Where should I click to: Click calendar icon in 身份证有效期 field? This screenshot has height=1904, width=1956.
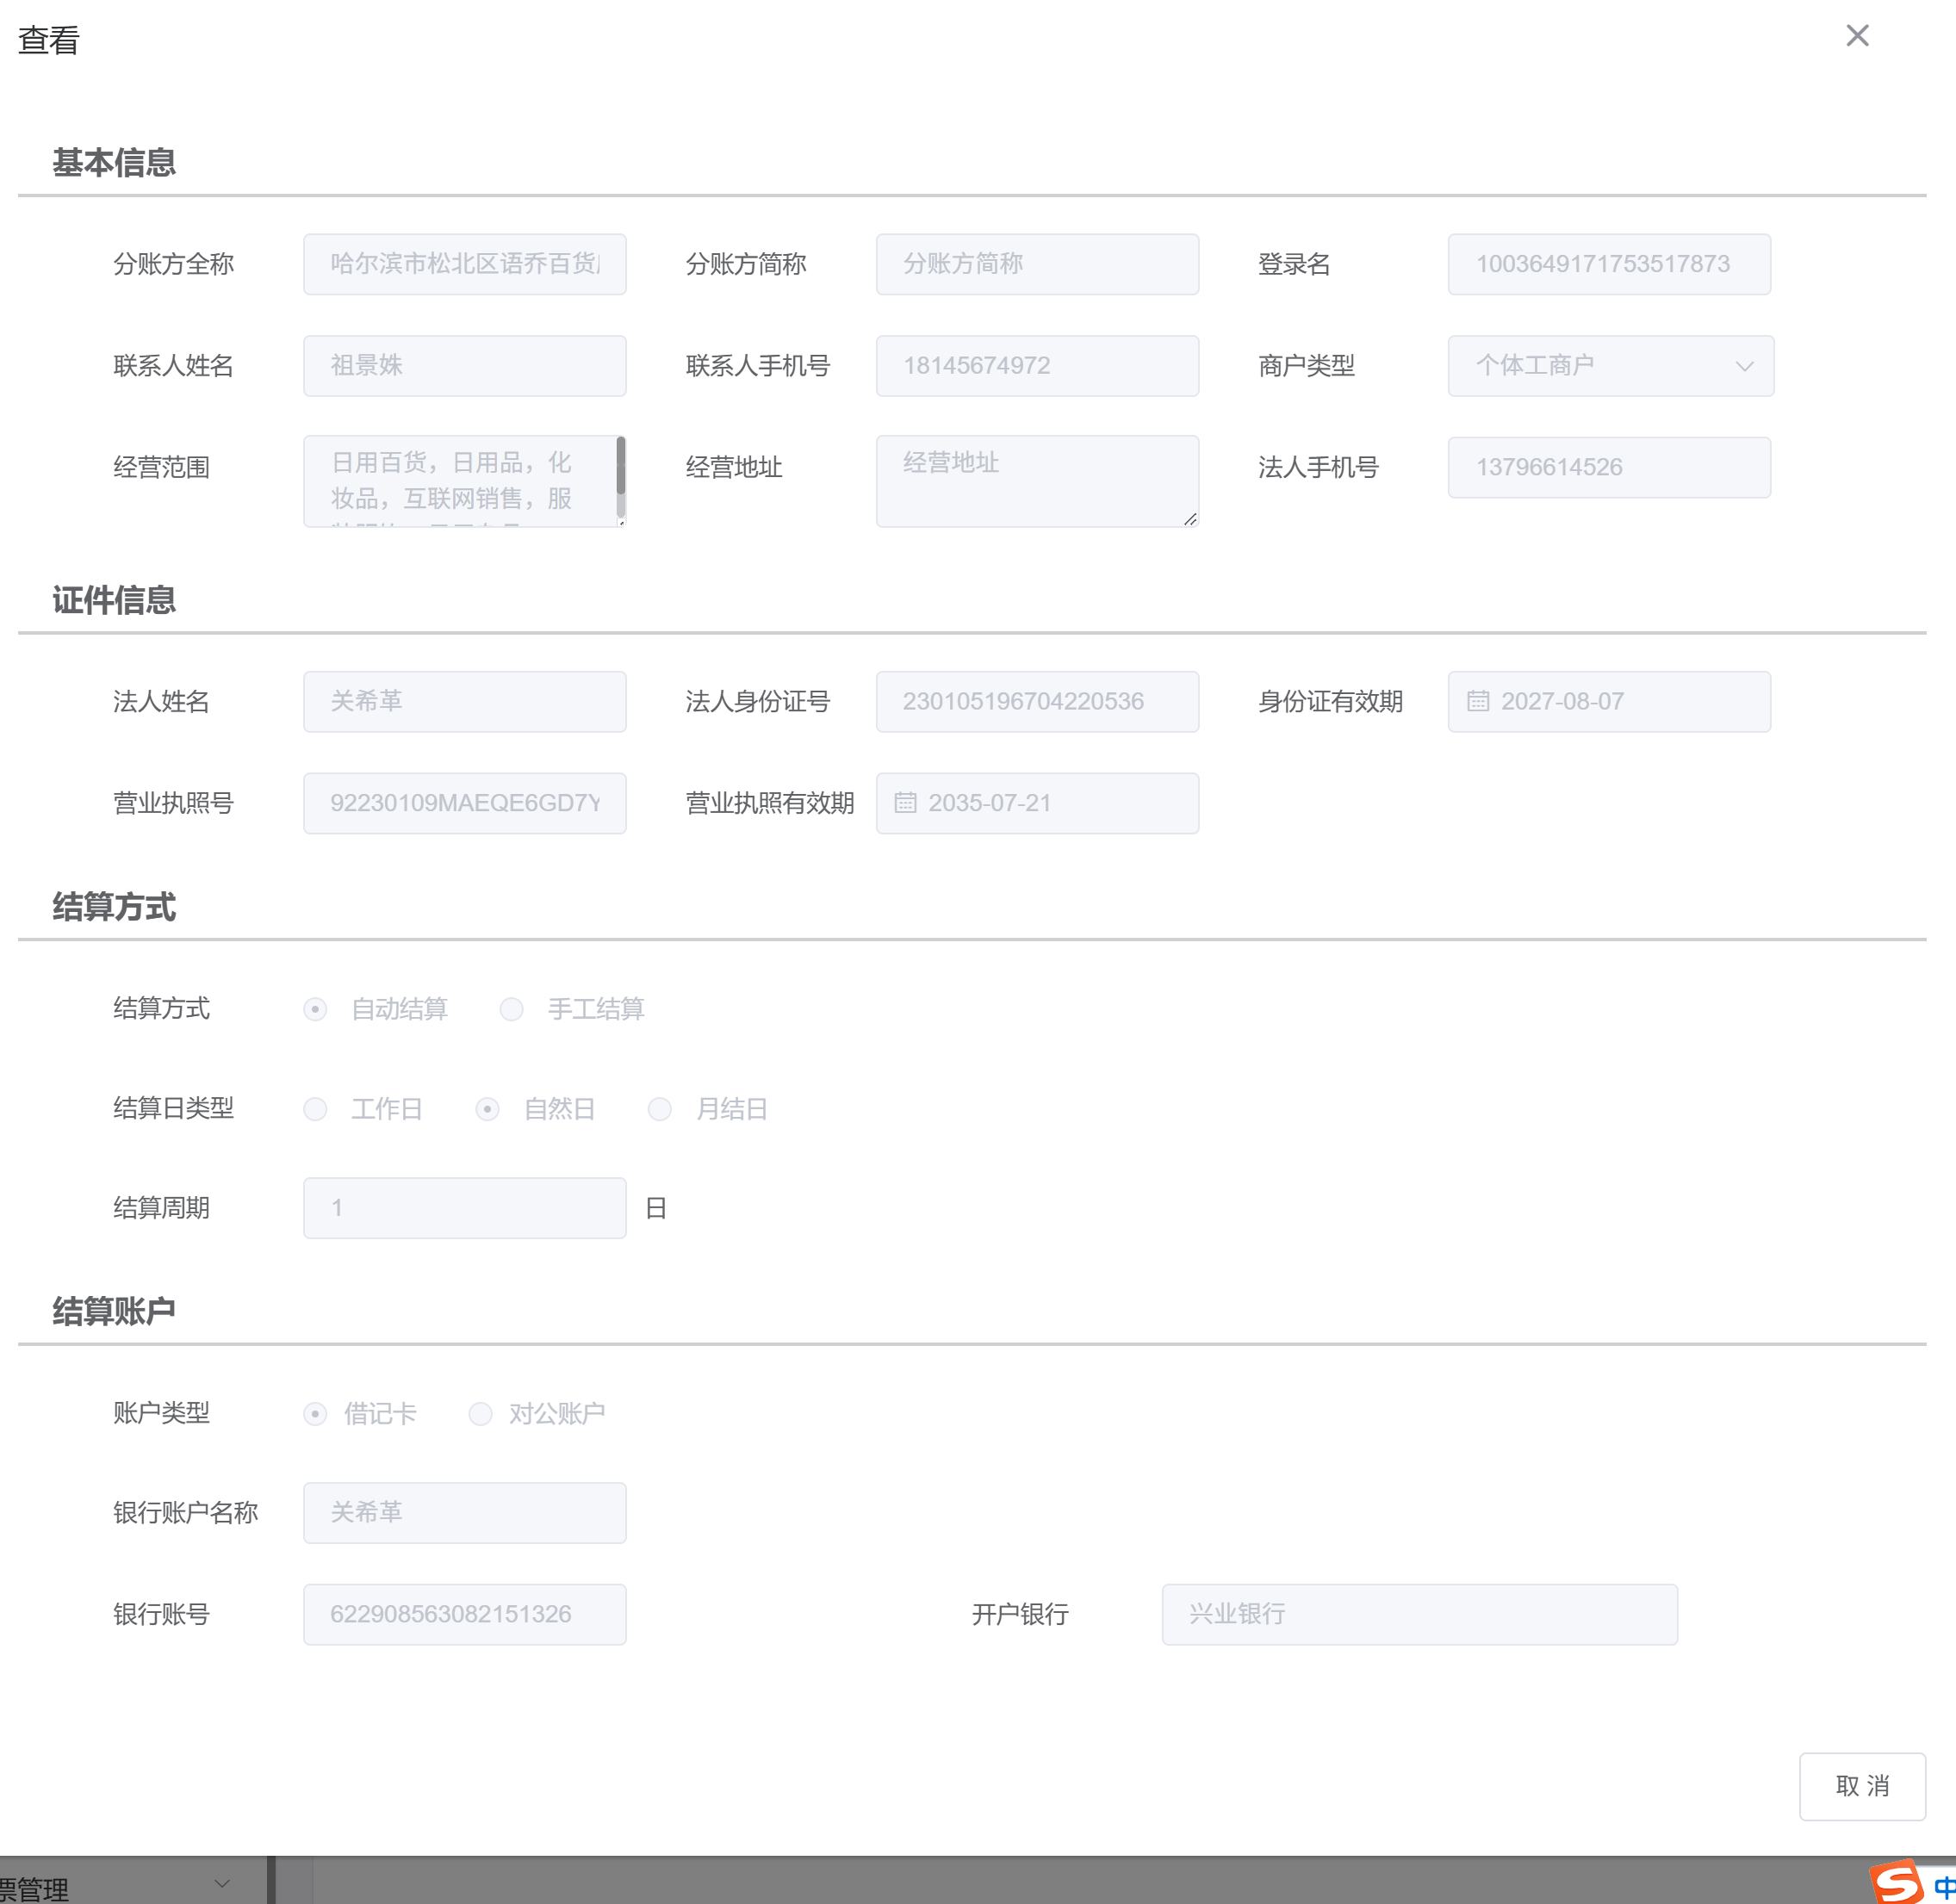[1477, 702]
